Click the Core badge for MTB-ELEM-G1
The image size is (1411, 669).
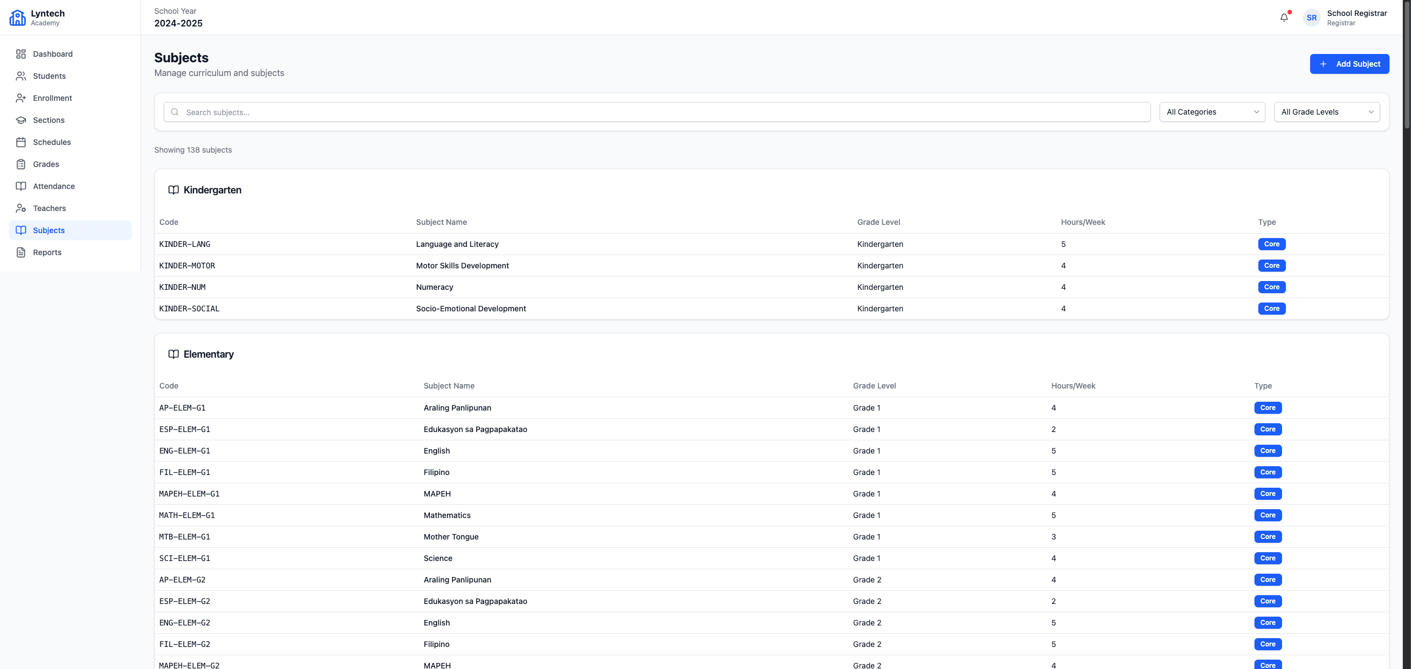click(x=1268, y=537)
